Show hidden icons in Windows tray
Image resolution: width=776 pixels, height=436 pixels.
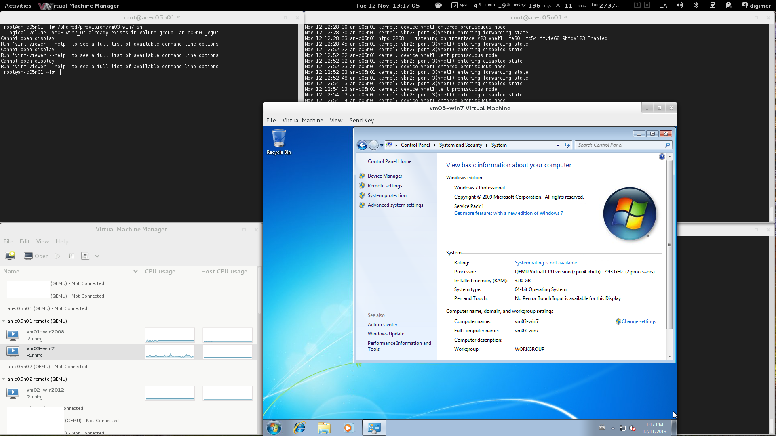613,428
